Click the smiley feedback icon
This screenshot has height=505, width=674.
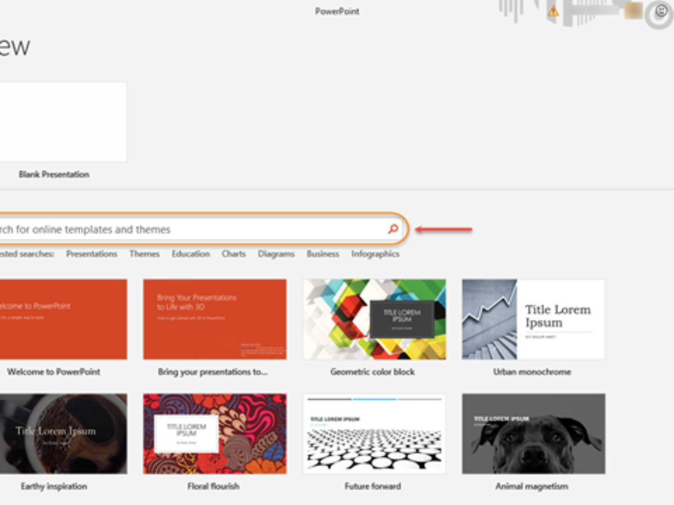click(x=661, y=11)
